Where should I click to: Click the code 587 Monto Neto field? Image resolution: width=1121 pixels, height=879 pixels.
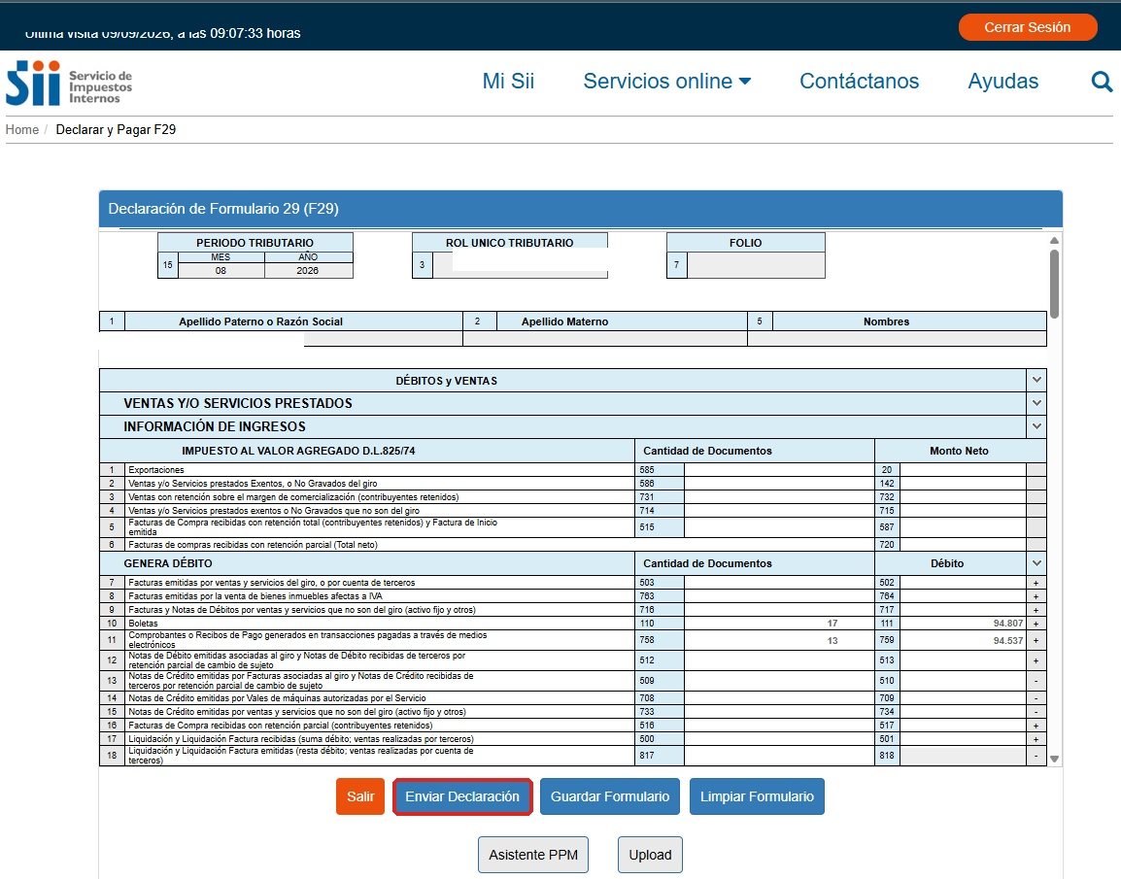[x=963, y=526]
